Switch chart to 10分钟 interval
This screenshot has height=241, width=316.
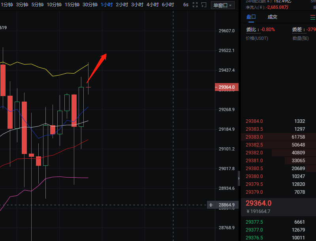coord(54,5)
